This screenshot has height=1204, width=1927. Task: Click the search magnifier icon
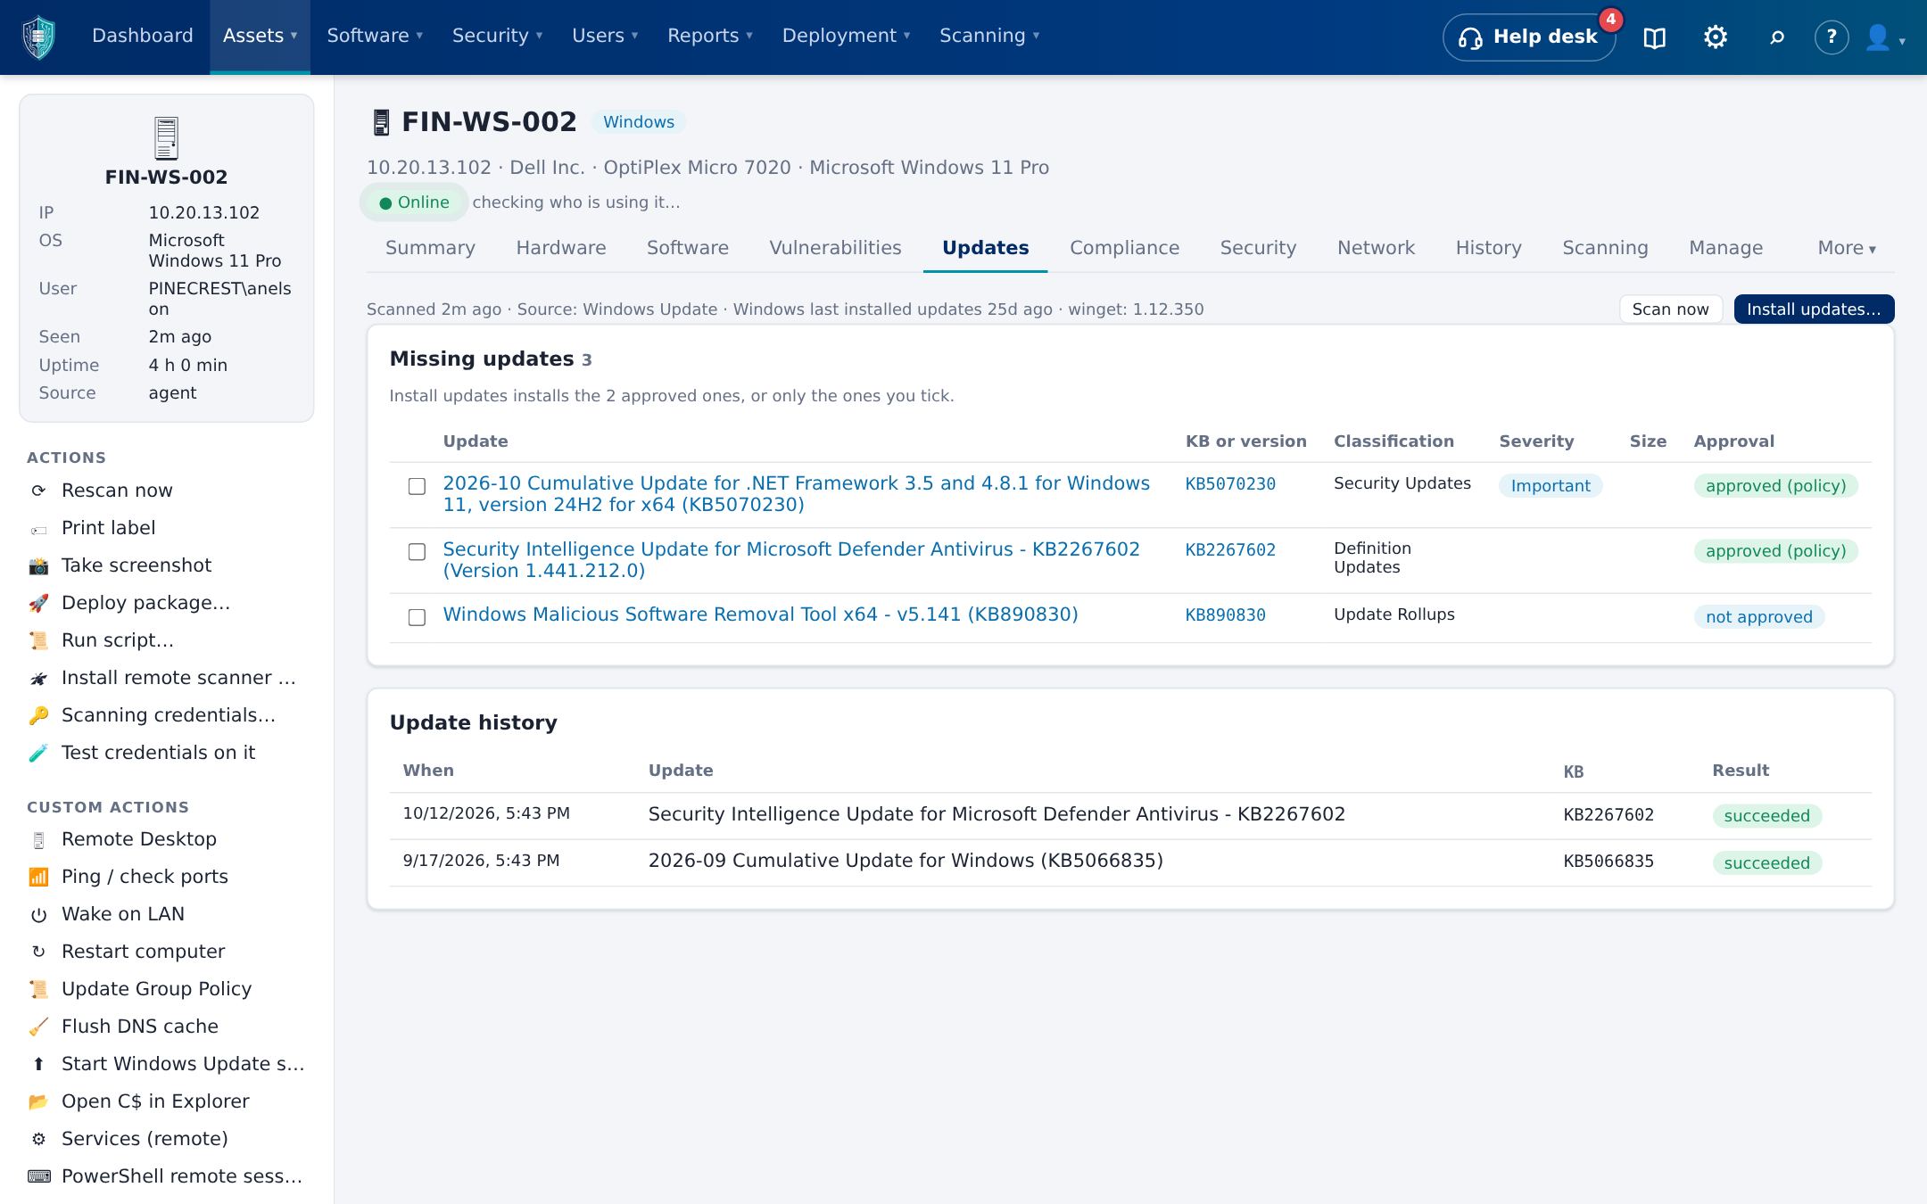[1776, 37]
